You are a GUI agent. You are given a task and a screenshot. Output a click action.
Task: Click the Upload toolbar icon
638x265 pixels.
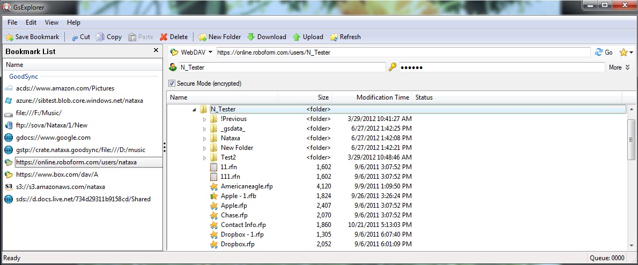(296, 37)
